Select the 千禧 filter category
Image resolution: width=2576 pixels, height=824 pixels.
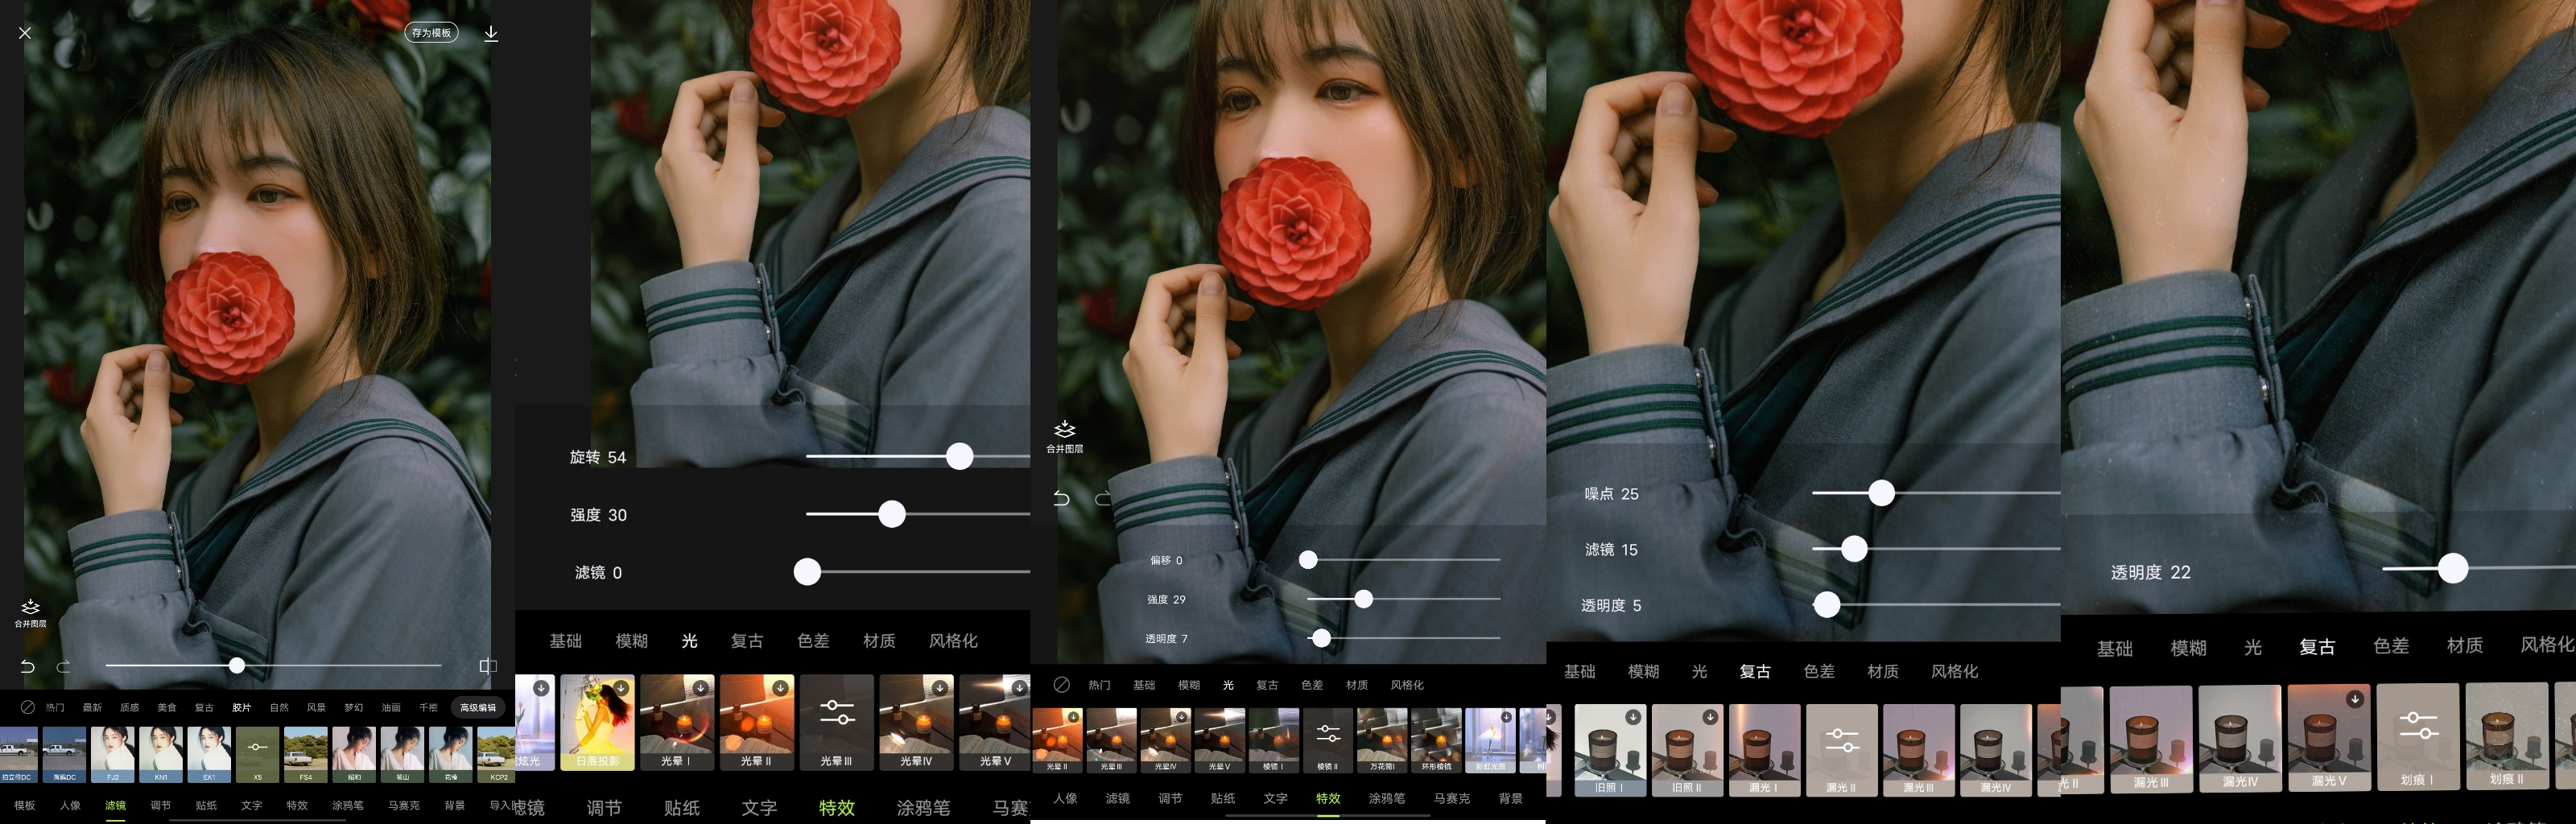point(428,708)
